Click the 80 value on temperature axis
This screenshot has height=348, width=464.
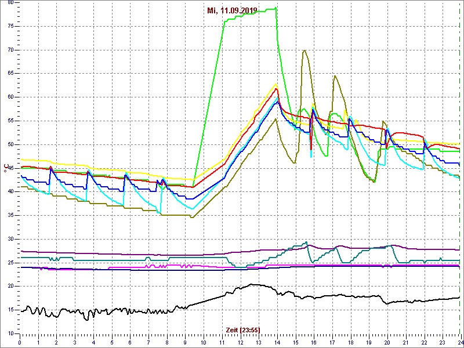[10, 3]
